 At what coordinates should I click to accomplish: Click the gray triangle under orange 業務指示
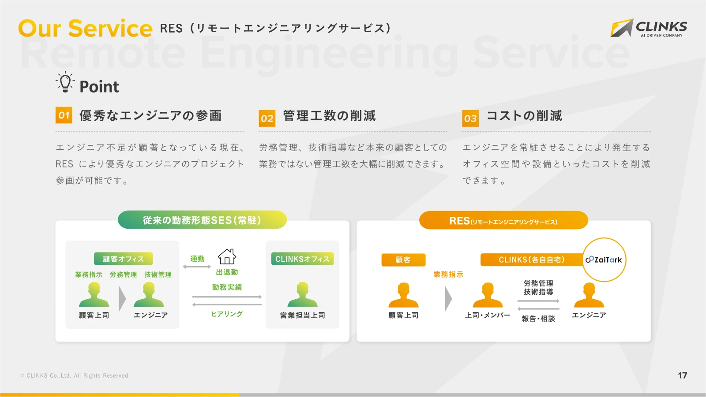pyautogui.click(x=448, y=299)
